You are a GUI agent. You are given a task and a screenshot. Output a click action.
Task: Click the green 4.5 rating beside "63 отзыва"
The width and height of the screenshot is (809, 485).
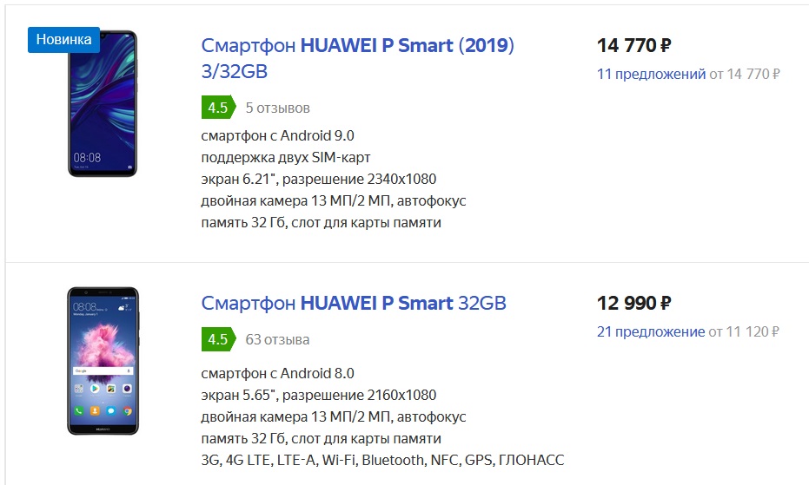click(217, 339)
